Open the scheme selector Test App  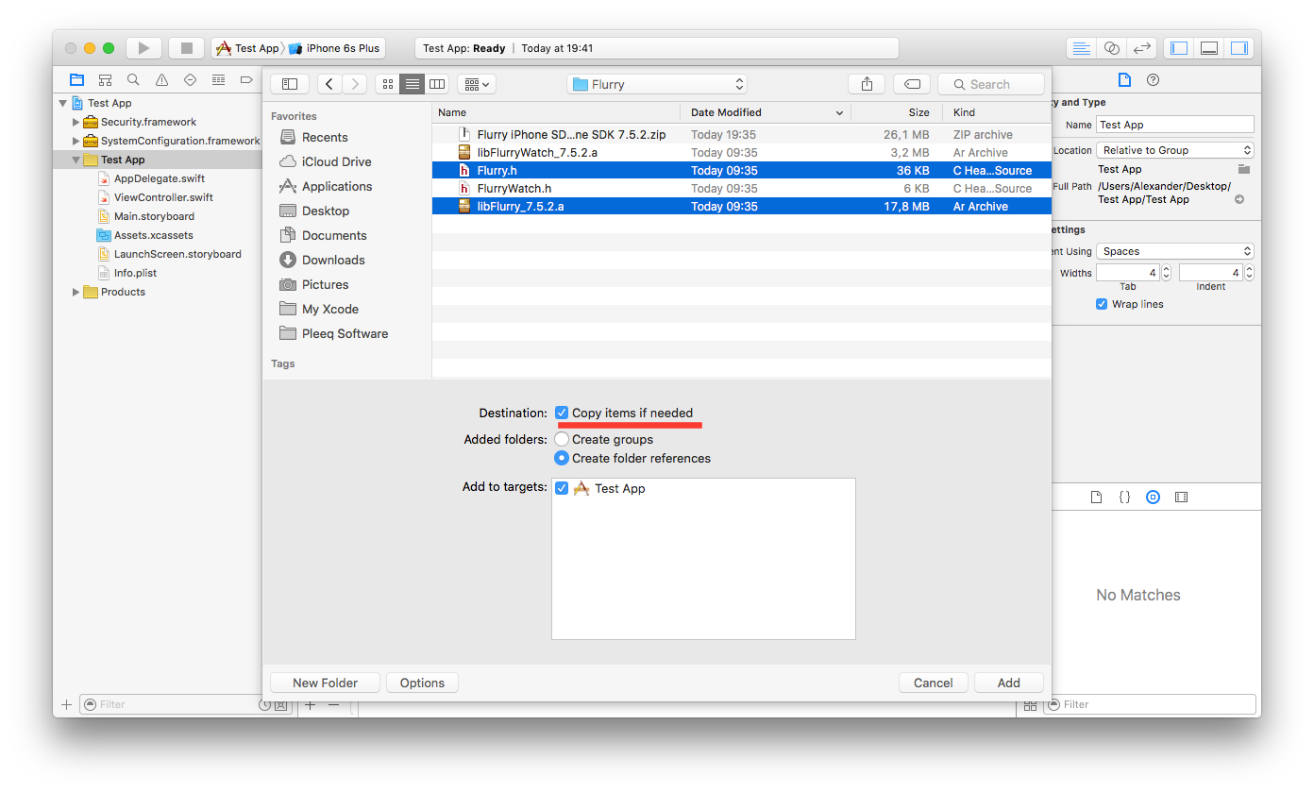[x=248, y=48]
